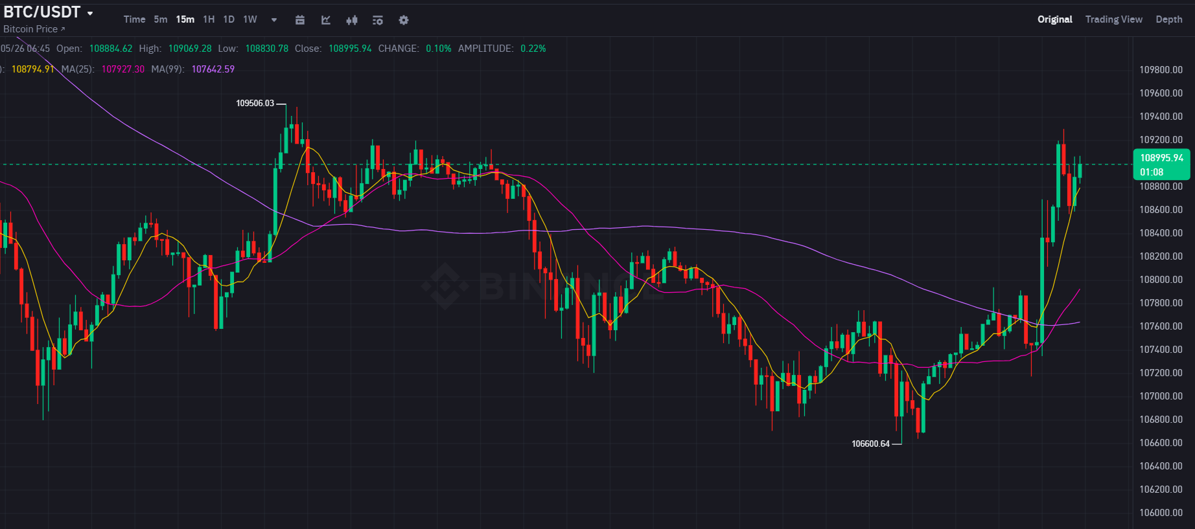Click the Close value 108995.94 in header

[x=350, y=49]
